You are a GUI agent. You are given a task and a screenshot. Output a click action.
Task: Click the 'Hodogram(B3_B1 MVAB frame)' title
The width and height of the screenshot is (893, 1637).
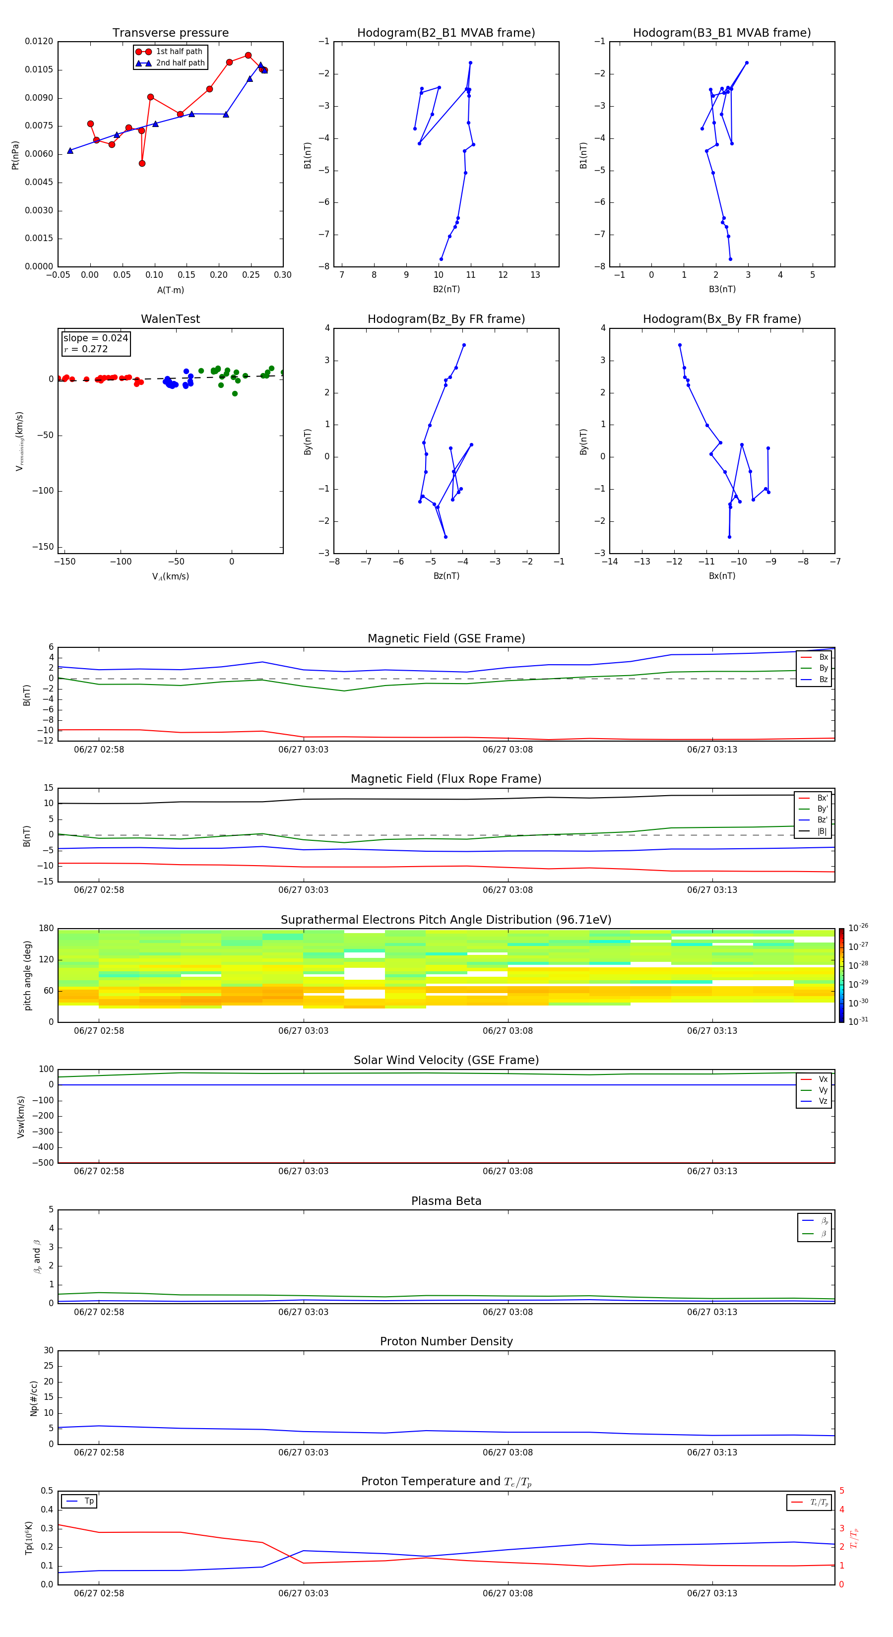(722, 33)
